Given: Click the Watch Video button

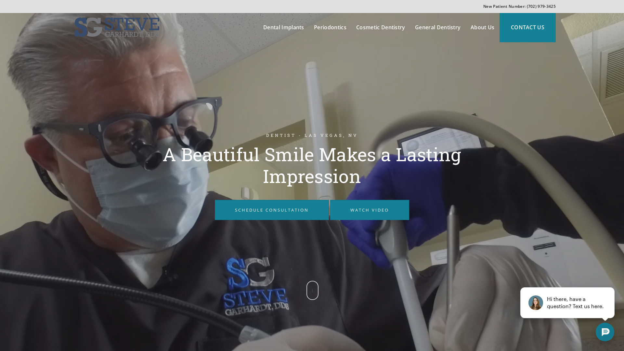Looking at the screenshot, I should coord(370,210).
